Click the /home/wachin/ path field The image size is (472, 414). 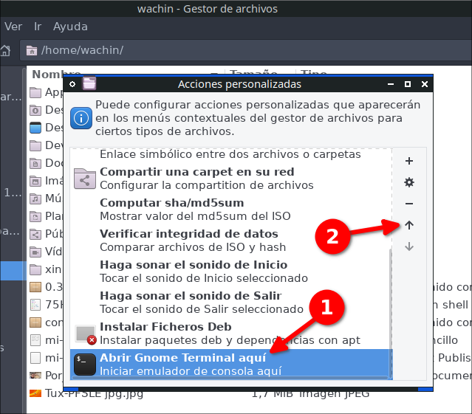(246, 50)
